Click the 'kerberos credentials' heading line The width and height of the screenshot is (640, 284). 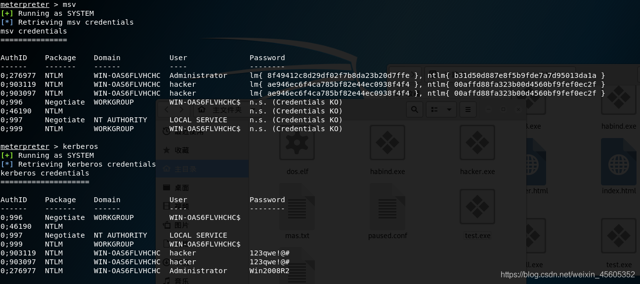[45, 173]
